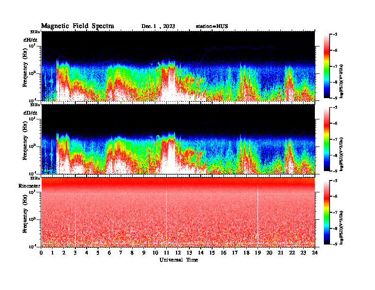Image resolution: width=375 pixels, height=290 pixels.
Task: Click the hour 24 tick label
Action: 315,253
